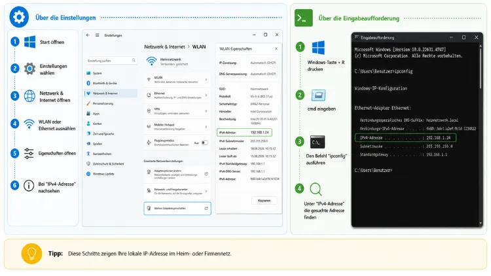
Task: Open Datenschutz & Sicherheit in the sidebar
Action: click(111, 164)
